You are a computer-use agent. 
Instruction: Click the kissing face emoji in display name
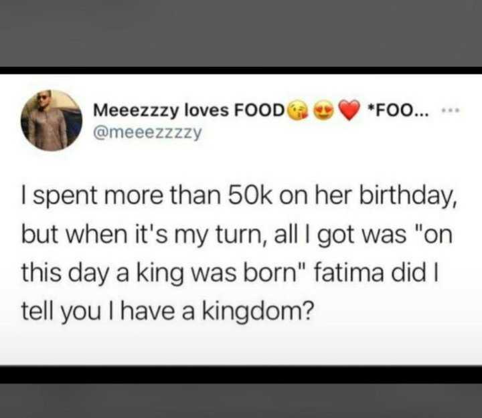point(296,110)
